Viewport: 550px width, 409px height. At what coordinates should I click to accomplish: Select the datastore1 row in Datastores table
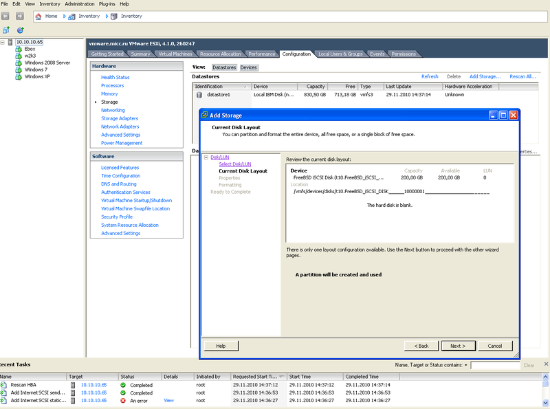point(365,95)
